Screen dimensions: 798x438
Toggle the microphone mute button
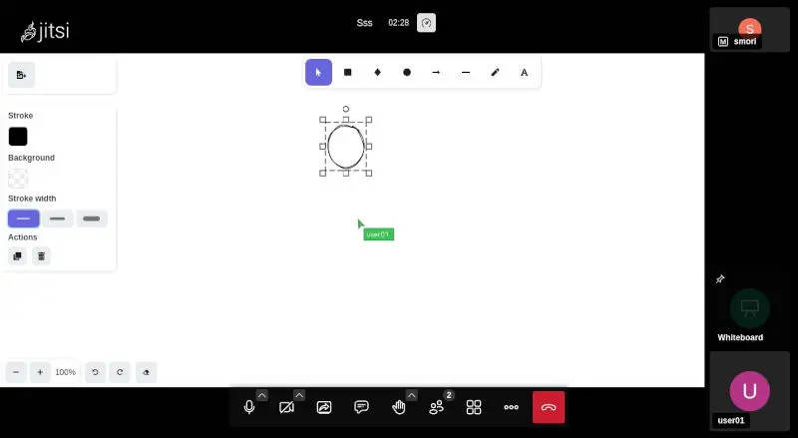click(249, 407)
